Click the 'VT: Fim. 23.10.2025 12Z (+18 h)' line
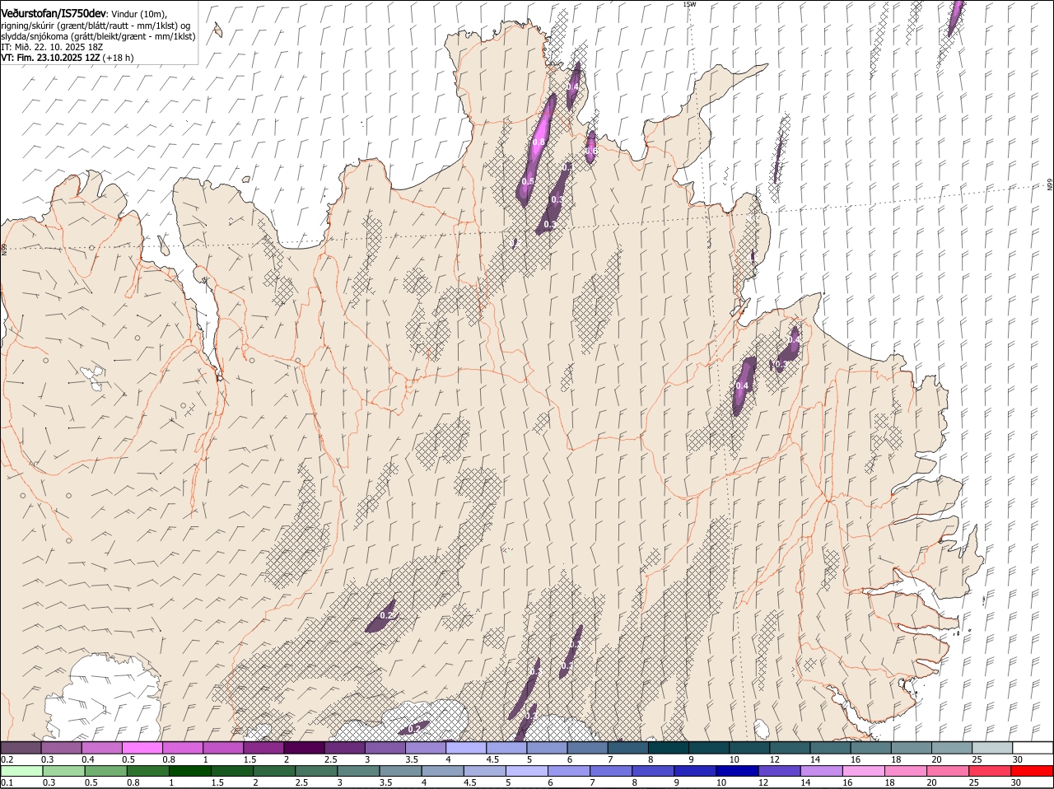 click(68, 58)
